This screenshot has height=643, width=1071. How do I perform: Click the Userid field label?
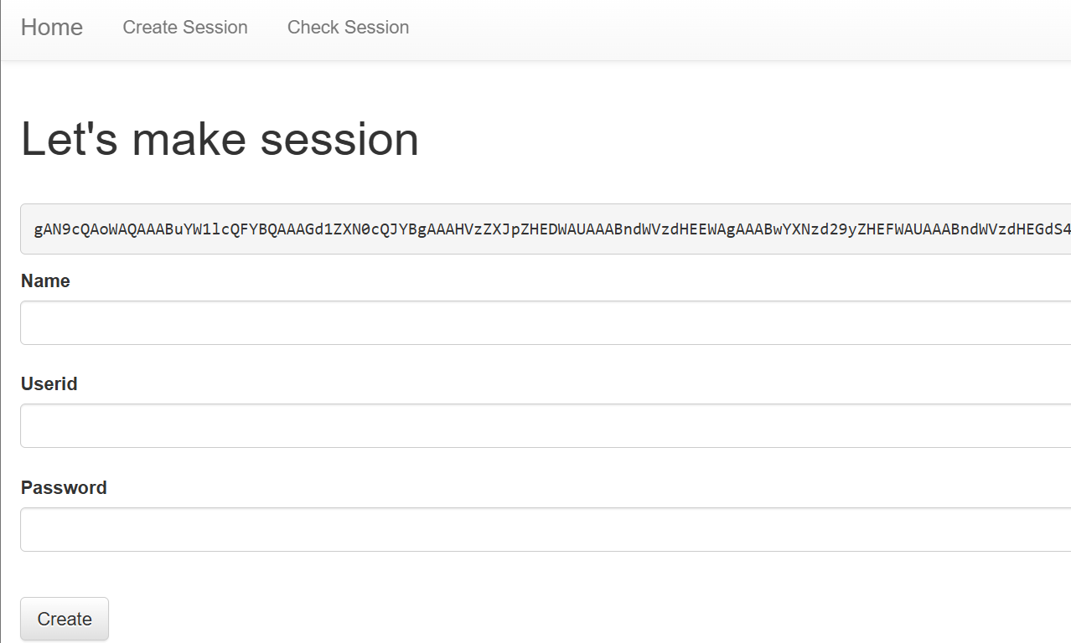pyautogui.click(x=49, y=383)
